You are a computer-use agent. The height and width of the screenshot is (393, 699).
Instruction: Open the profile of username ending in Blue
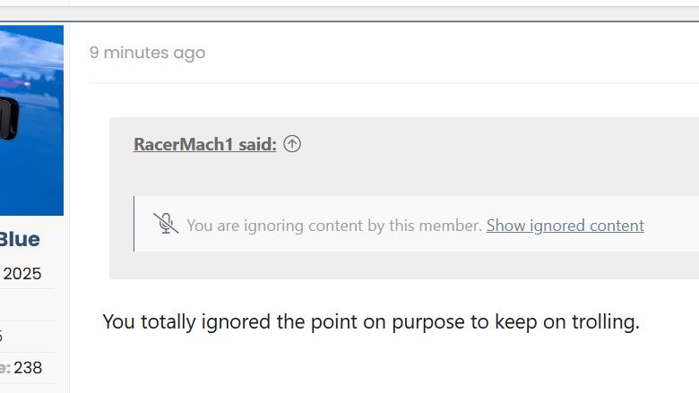[20, 239]
